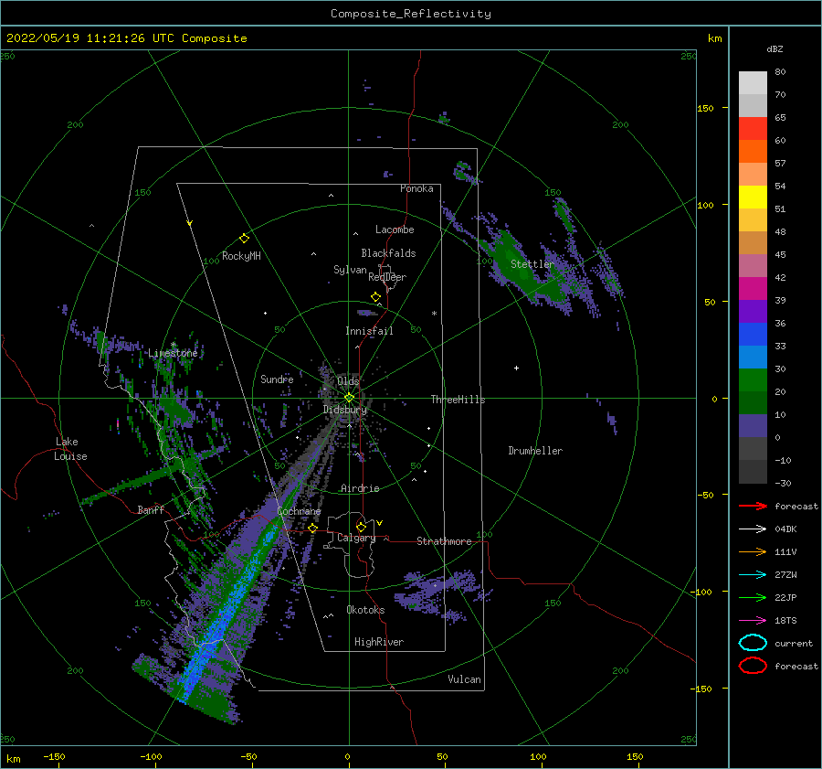Click the Innisfail city label
This screenshot has width=822, height=769.
pyautogui.click(x=369, y=331)
